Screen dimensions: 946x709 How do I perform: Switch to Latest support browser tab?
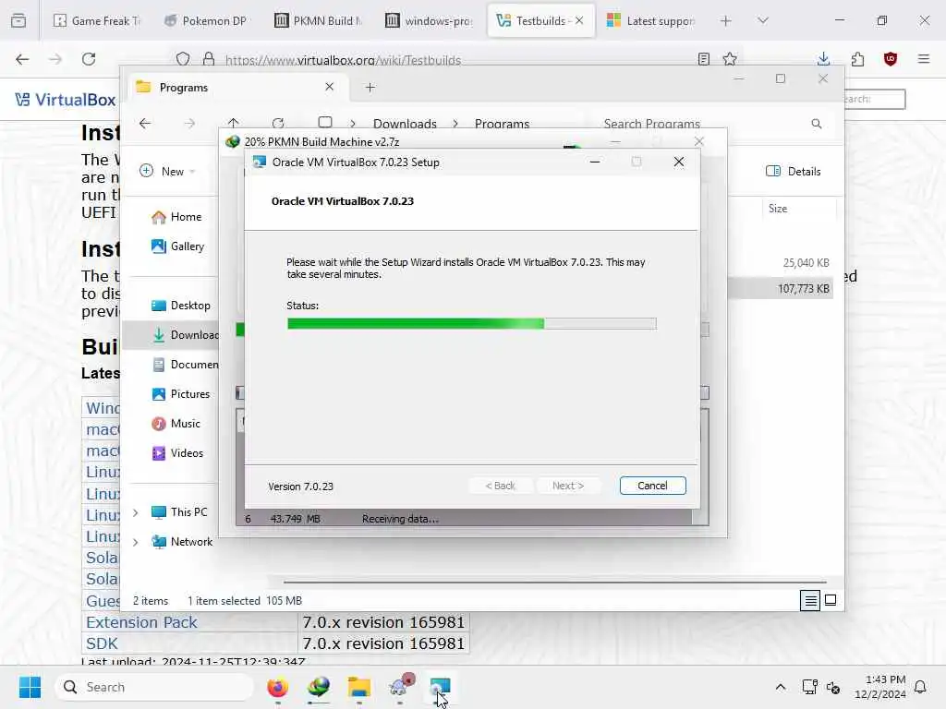tap(651, 20)
